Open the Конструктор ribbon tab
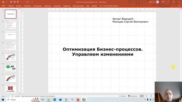This screenshot has height=102, width=182. tap(38, 6)
